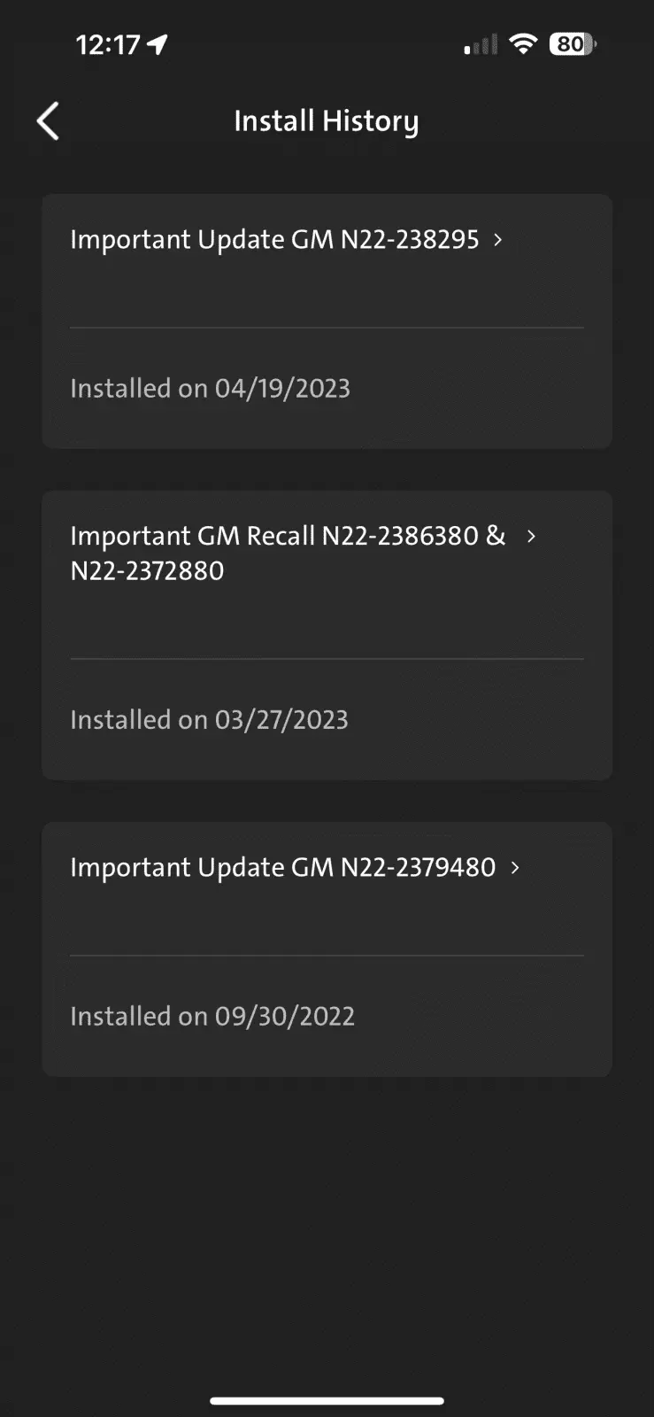The height and width of the screenshot is (1417, 654).
Task: Tap the location arrow beside the clock
Action: [x=158, y=44]
